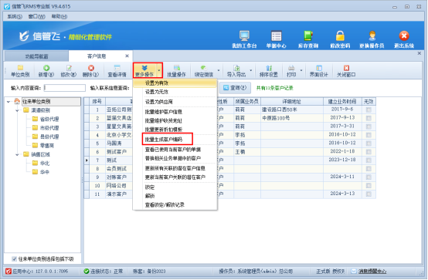Tick 无效 checkbox for row 11
428x280 pixels.
[369, 194]
